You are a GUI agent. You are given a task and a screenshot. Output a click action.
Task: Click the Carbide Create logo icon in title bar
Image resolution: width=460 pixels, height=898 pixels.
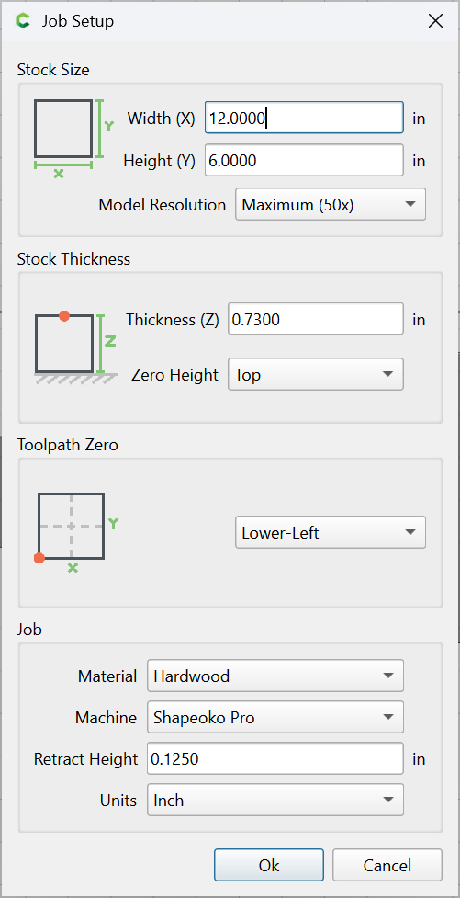point(23,21)
